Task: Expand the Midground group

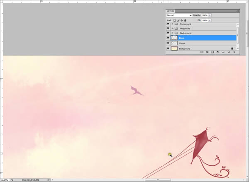Action: (x=173, y=29)
